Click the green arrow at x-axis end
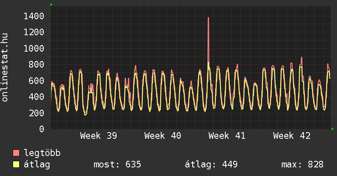Screen dimensions: 337x176 [x=333, y=129]
